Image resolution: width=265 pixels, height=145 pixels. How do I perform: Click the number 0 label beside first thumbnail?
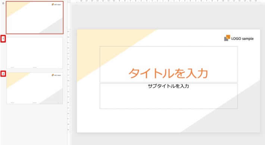(3, 3)
